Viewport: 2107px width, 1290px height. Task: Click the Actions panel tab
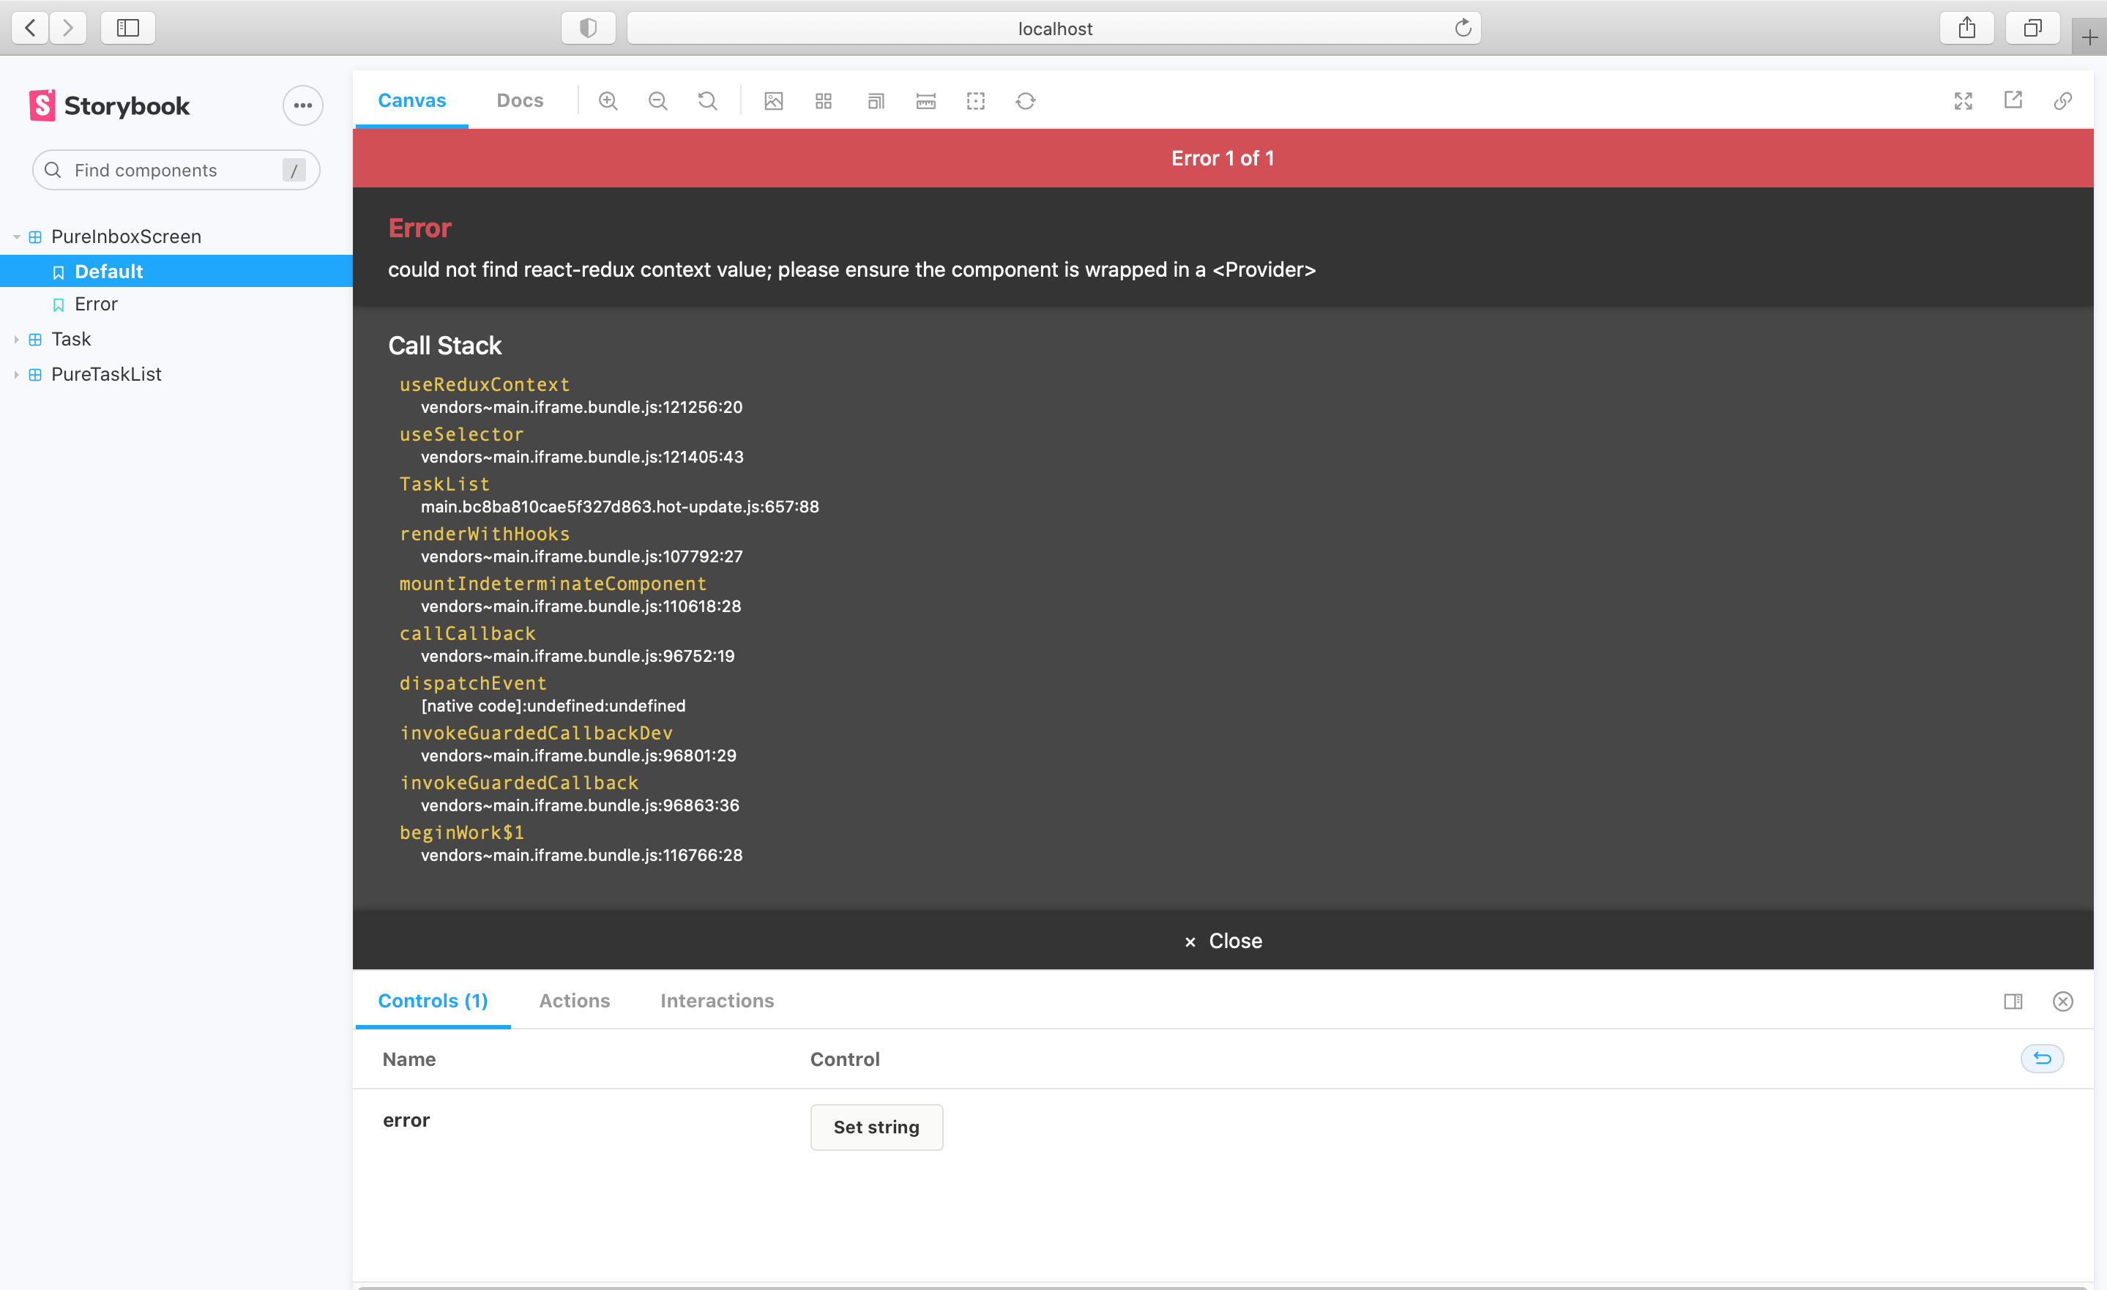(573, 999)
